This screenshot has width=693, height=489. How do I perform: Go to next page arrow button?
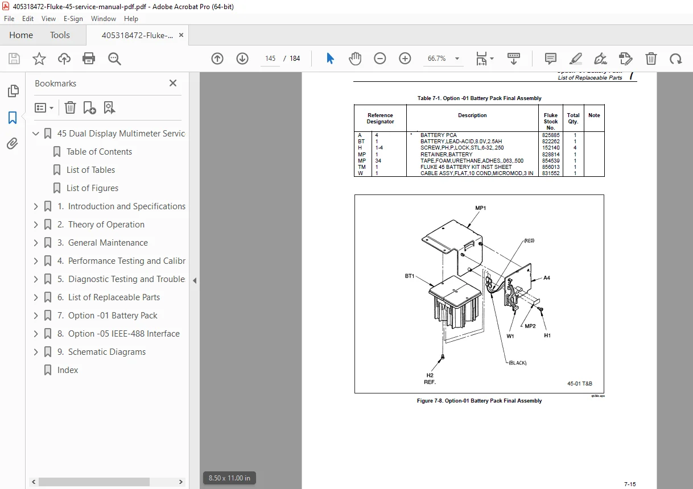[x=242, y=59]
